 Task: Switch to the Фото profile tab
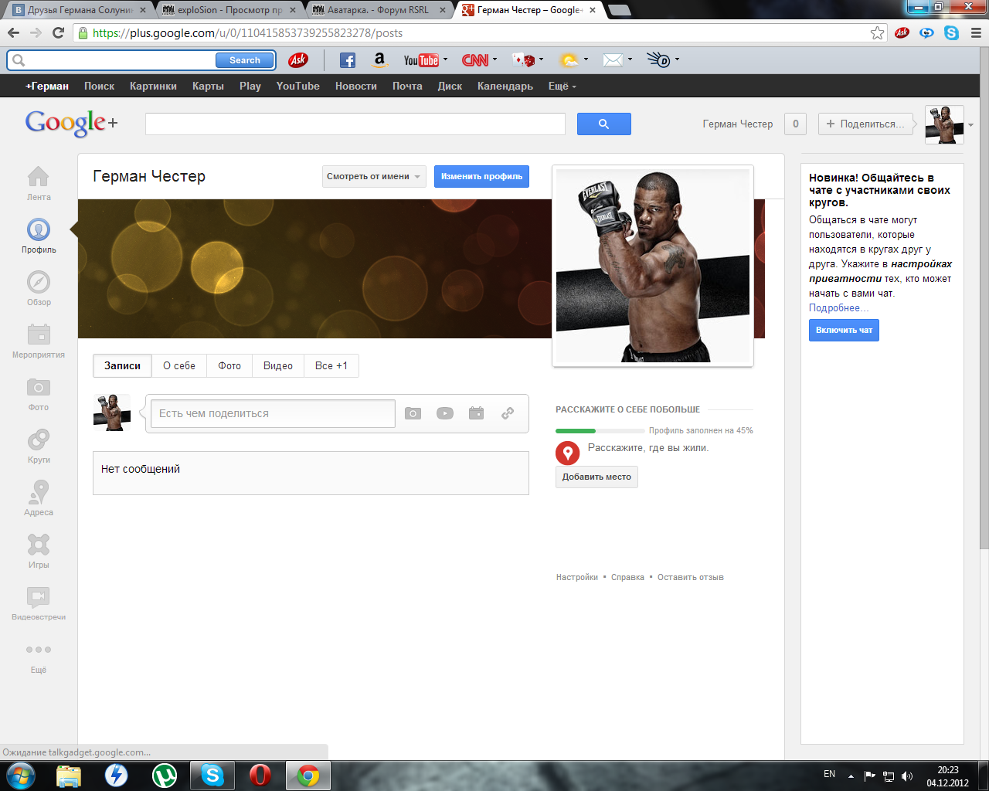click(229, 365)
